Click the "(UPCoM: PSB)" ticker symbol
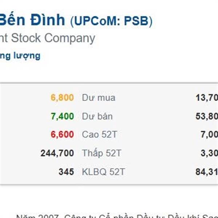This screenshot has height=218, width=218. 111,21
